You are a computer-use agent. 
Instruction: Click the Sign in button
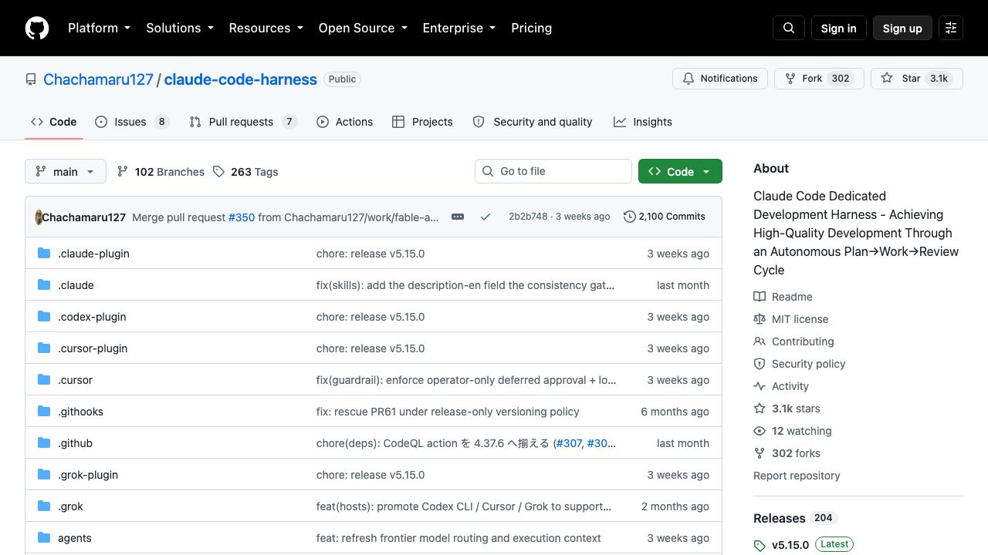click(839, 28)
